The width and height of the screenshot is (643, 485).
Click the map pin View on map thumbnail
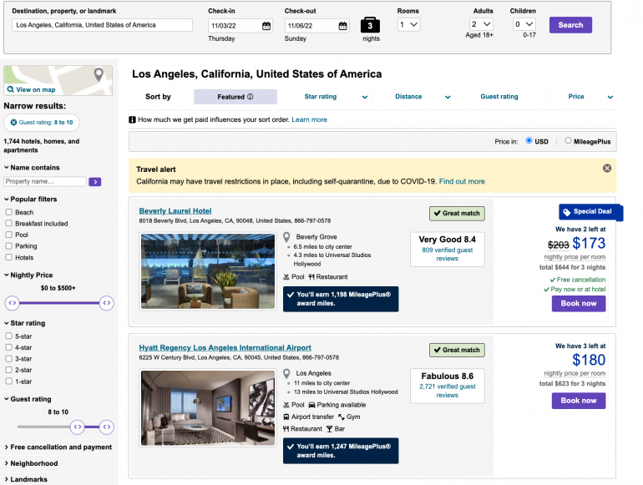(x=58, y=81)
